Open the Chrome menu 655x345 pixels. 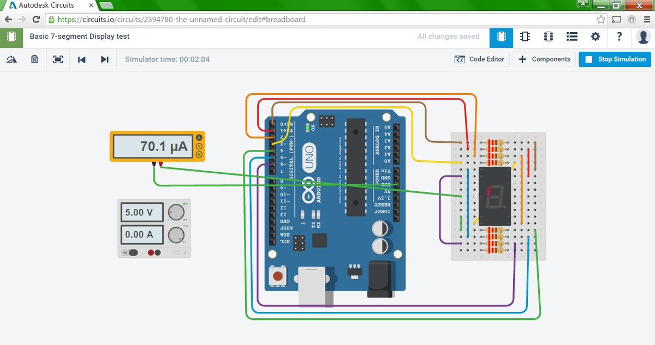646,19
